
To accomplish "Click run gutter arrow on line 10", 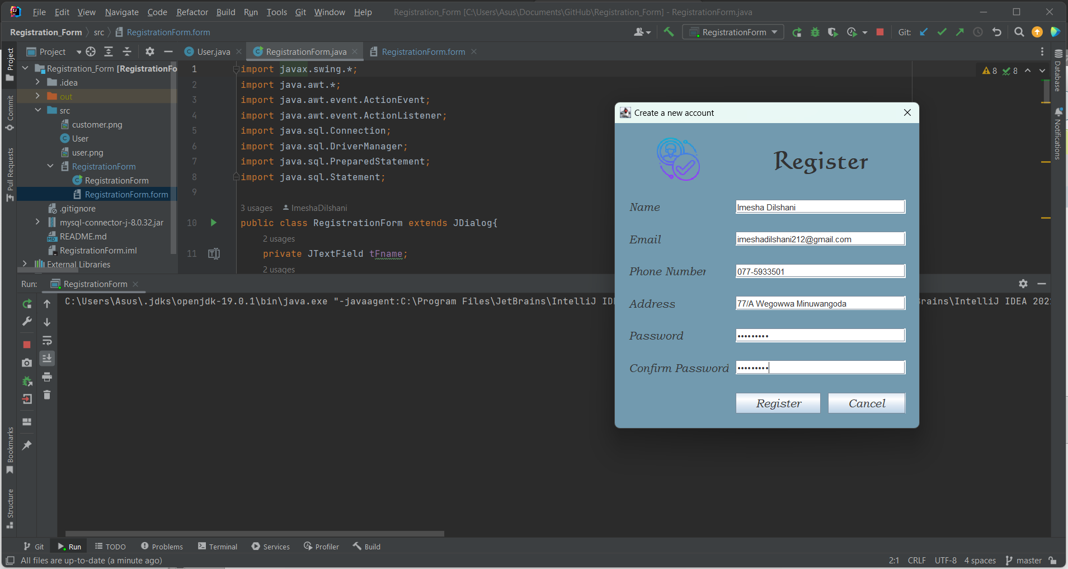I will click(x=213, y=223).
